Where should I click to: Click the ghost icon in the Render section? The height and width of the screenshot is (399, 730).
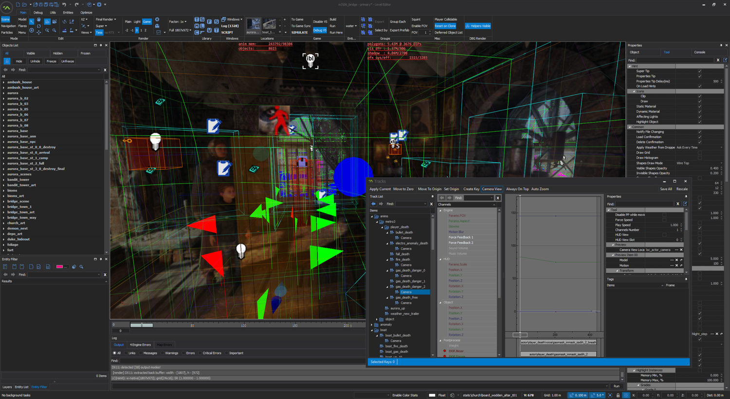[x=157, y=26]
